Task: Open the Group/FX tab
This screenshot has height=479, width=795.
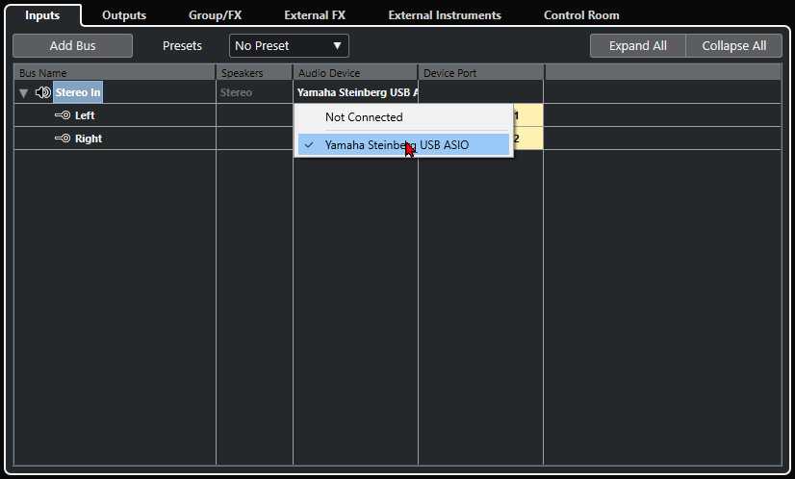Action: tap(215, 15)
